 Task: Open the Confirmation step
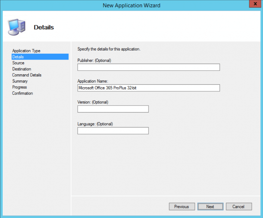pyautogui.click(x=22, y=93)
